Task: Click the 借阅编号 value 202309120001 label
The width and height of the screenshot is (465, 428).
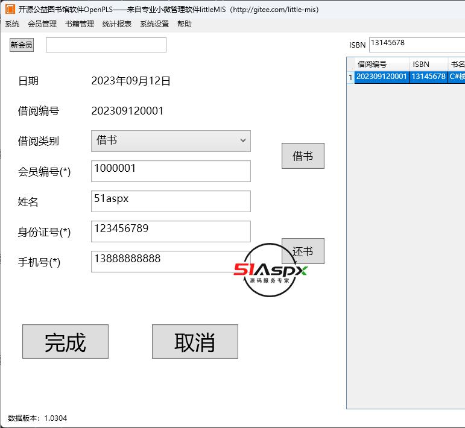Action: pos(127,111)
